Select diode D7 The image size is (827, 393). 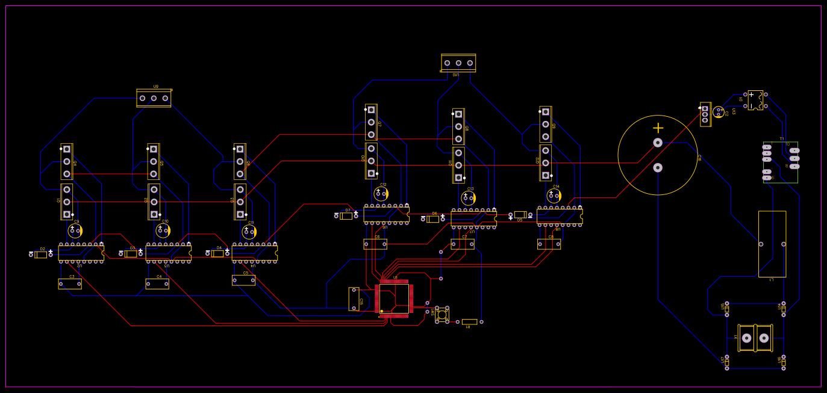pyautogui.click(x=346, y=215)
